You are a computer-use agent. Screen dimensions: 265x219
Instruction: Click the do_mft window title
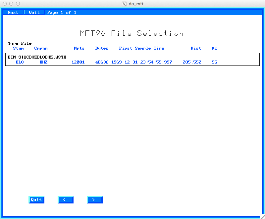click(x=136, y=4)
